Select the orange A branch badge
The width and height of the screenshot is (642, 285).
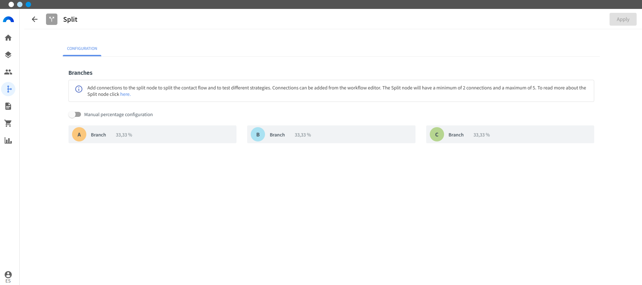pyautogui.click(x=79, y=134)
